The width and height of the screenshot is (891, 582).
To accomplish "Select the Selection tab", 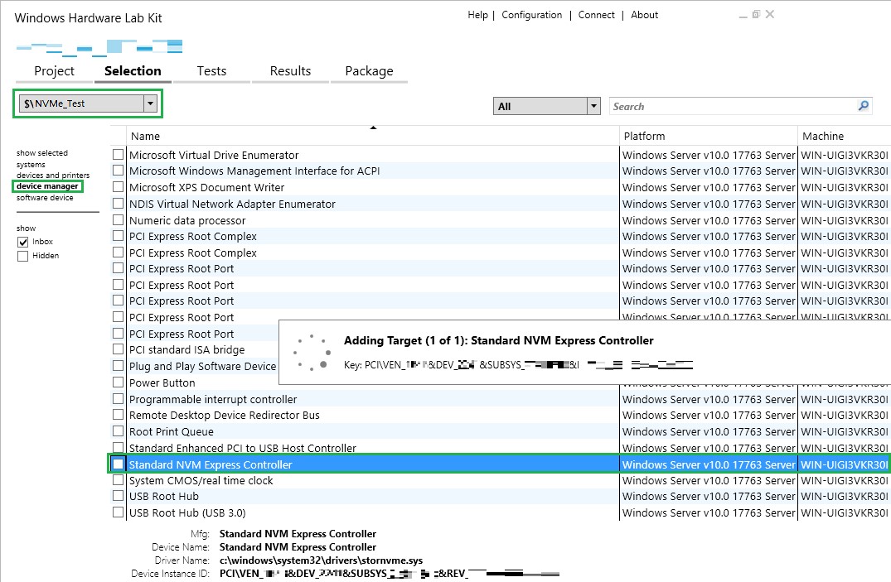I will pos(133,71).
